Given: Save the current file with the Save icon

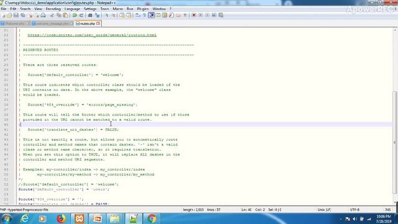Looking at the screenshot, I should [16, 15].
